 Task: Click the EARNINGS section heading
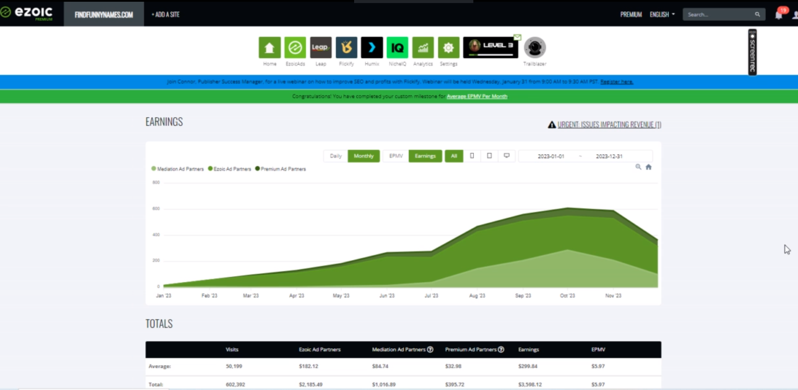(x=164, y=122)
